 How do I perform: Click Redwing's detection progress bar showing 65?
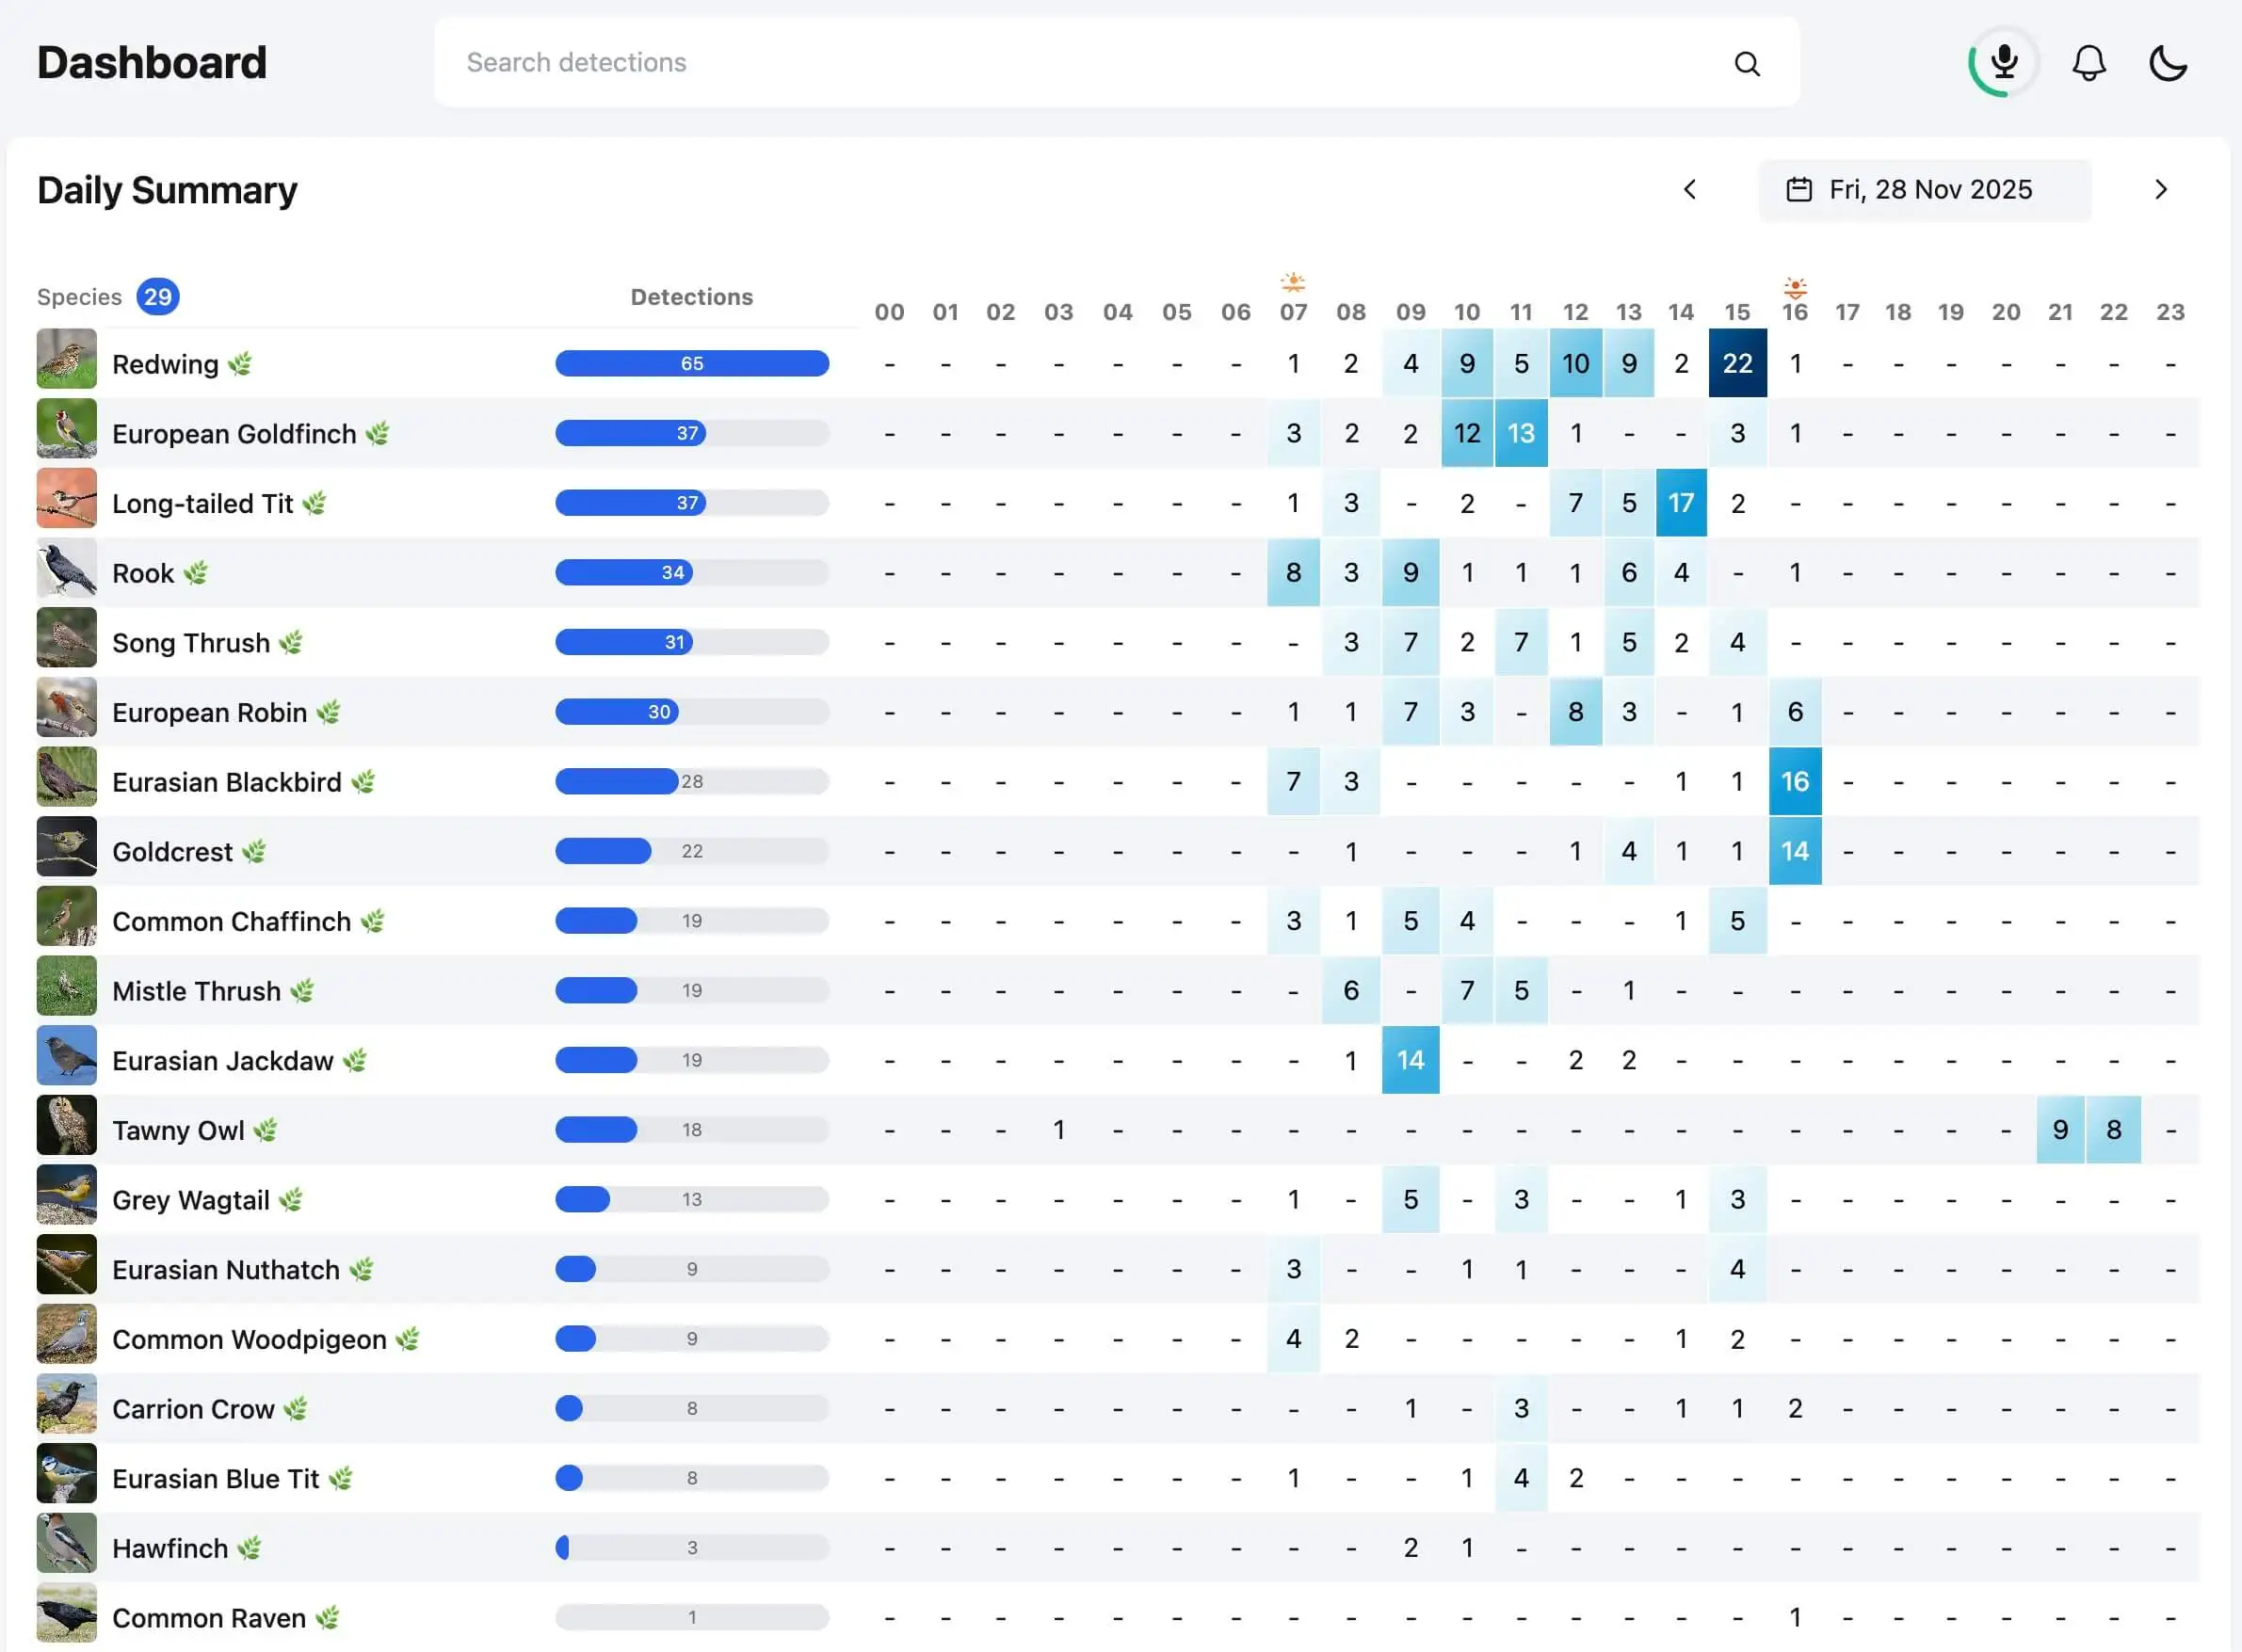tap(691, 363)
